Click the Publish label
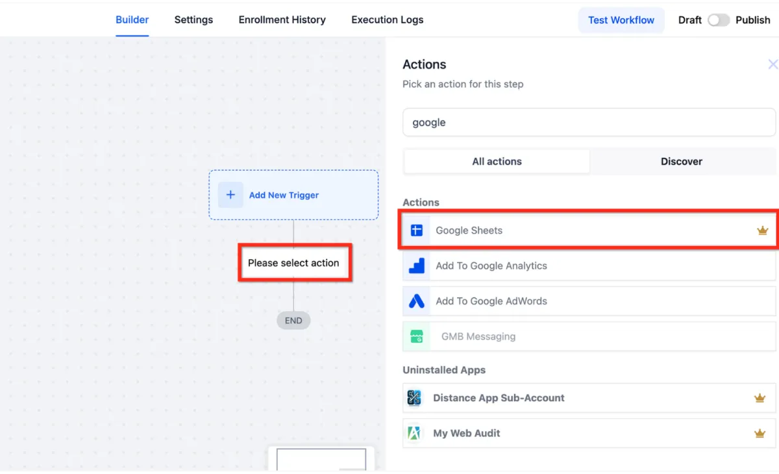Viewport: 779px width, 474px height. 753,20
